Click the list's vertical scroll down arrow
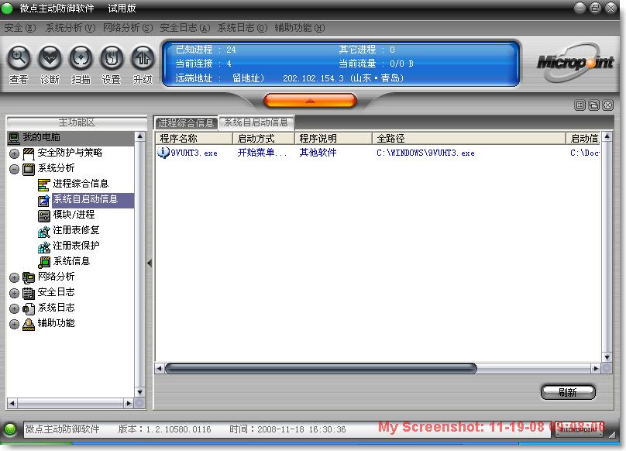 click(607, 357)
